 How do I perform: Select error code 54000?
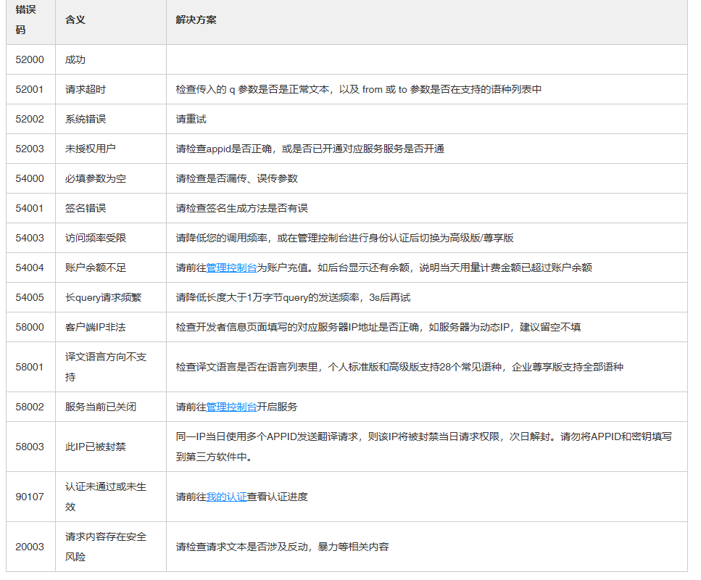tap(30, 178)
